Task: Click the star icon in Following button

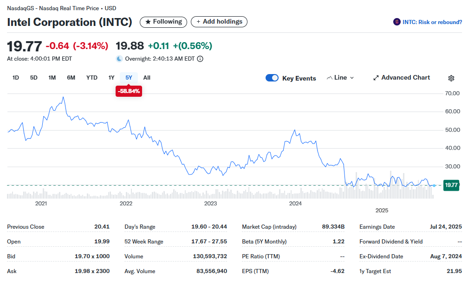Action: [148, 22]
